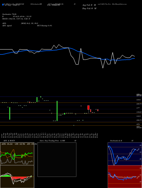The image size is (142, 188).
Task: Open the ADX indicator chart thumbnail
Action: click(17, 154)
